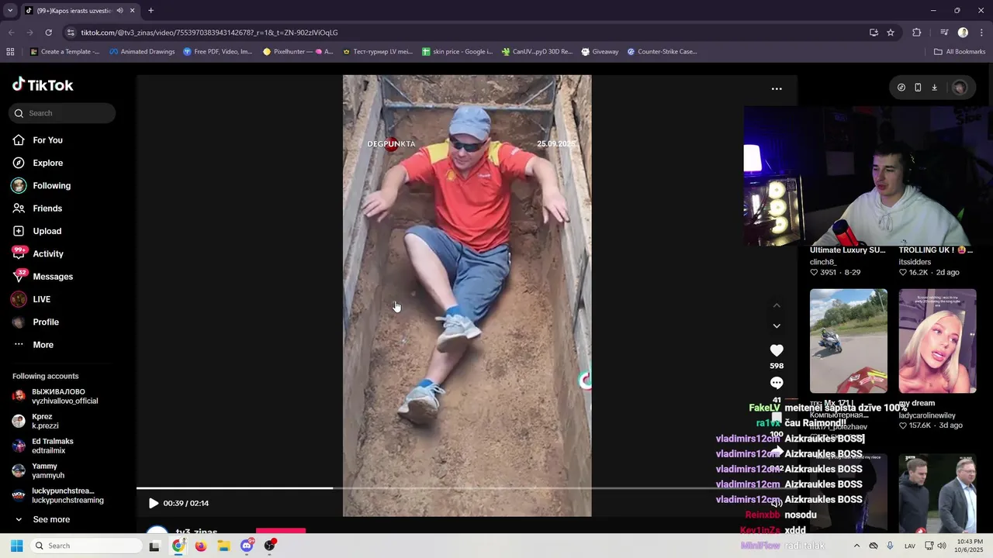Open ladycarolinewiley creator link
Viewport: 993px width, 558px height.
927,415
